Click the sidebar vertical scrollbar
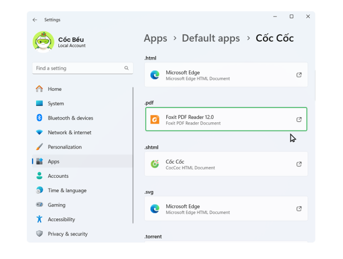 click(133, 156)
